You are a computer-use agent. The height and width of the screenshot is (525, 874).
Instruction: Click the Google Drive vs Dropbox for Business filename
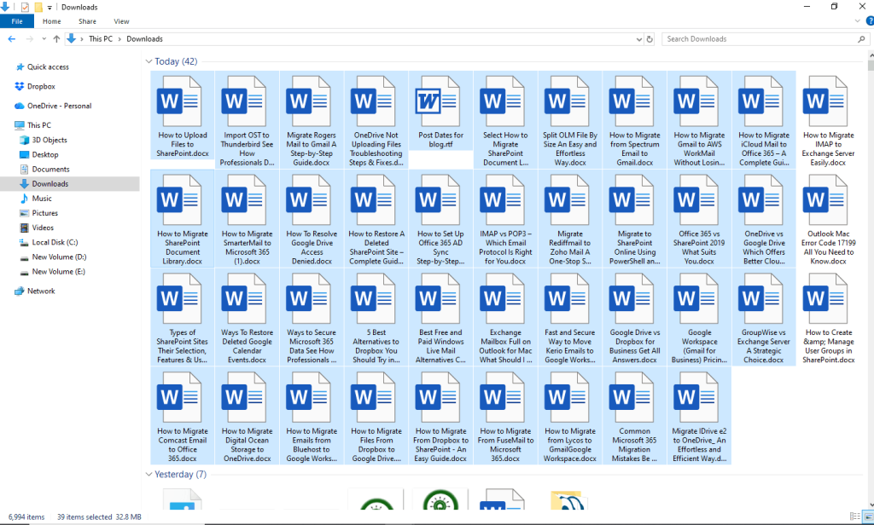coord(634,346)
